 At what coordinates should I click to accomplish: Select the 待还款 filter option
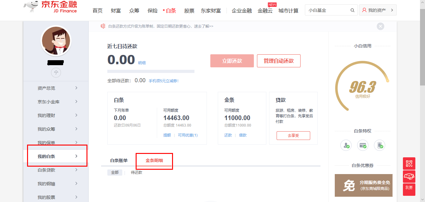(x=137, y=173)
